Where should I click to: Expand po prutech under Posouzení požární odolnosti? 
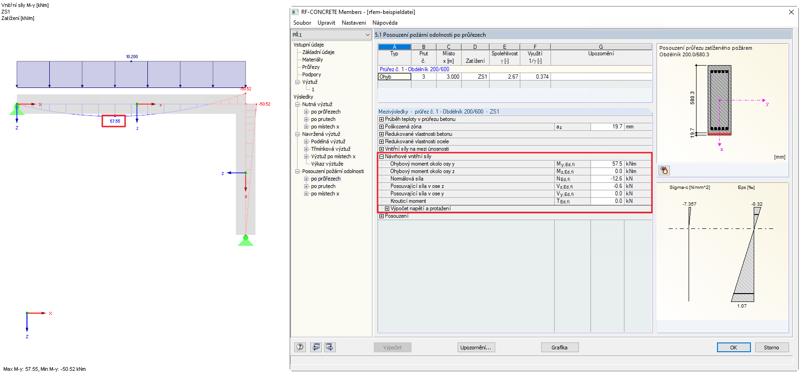[x=306, y=186]
